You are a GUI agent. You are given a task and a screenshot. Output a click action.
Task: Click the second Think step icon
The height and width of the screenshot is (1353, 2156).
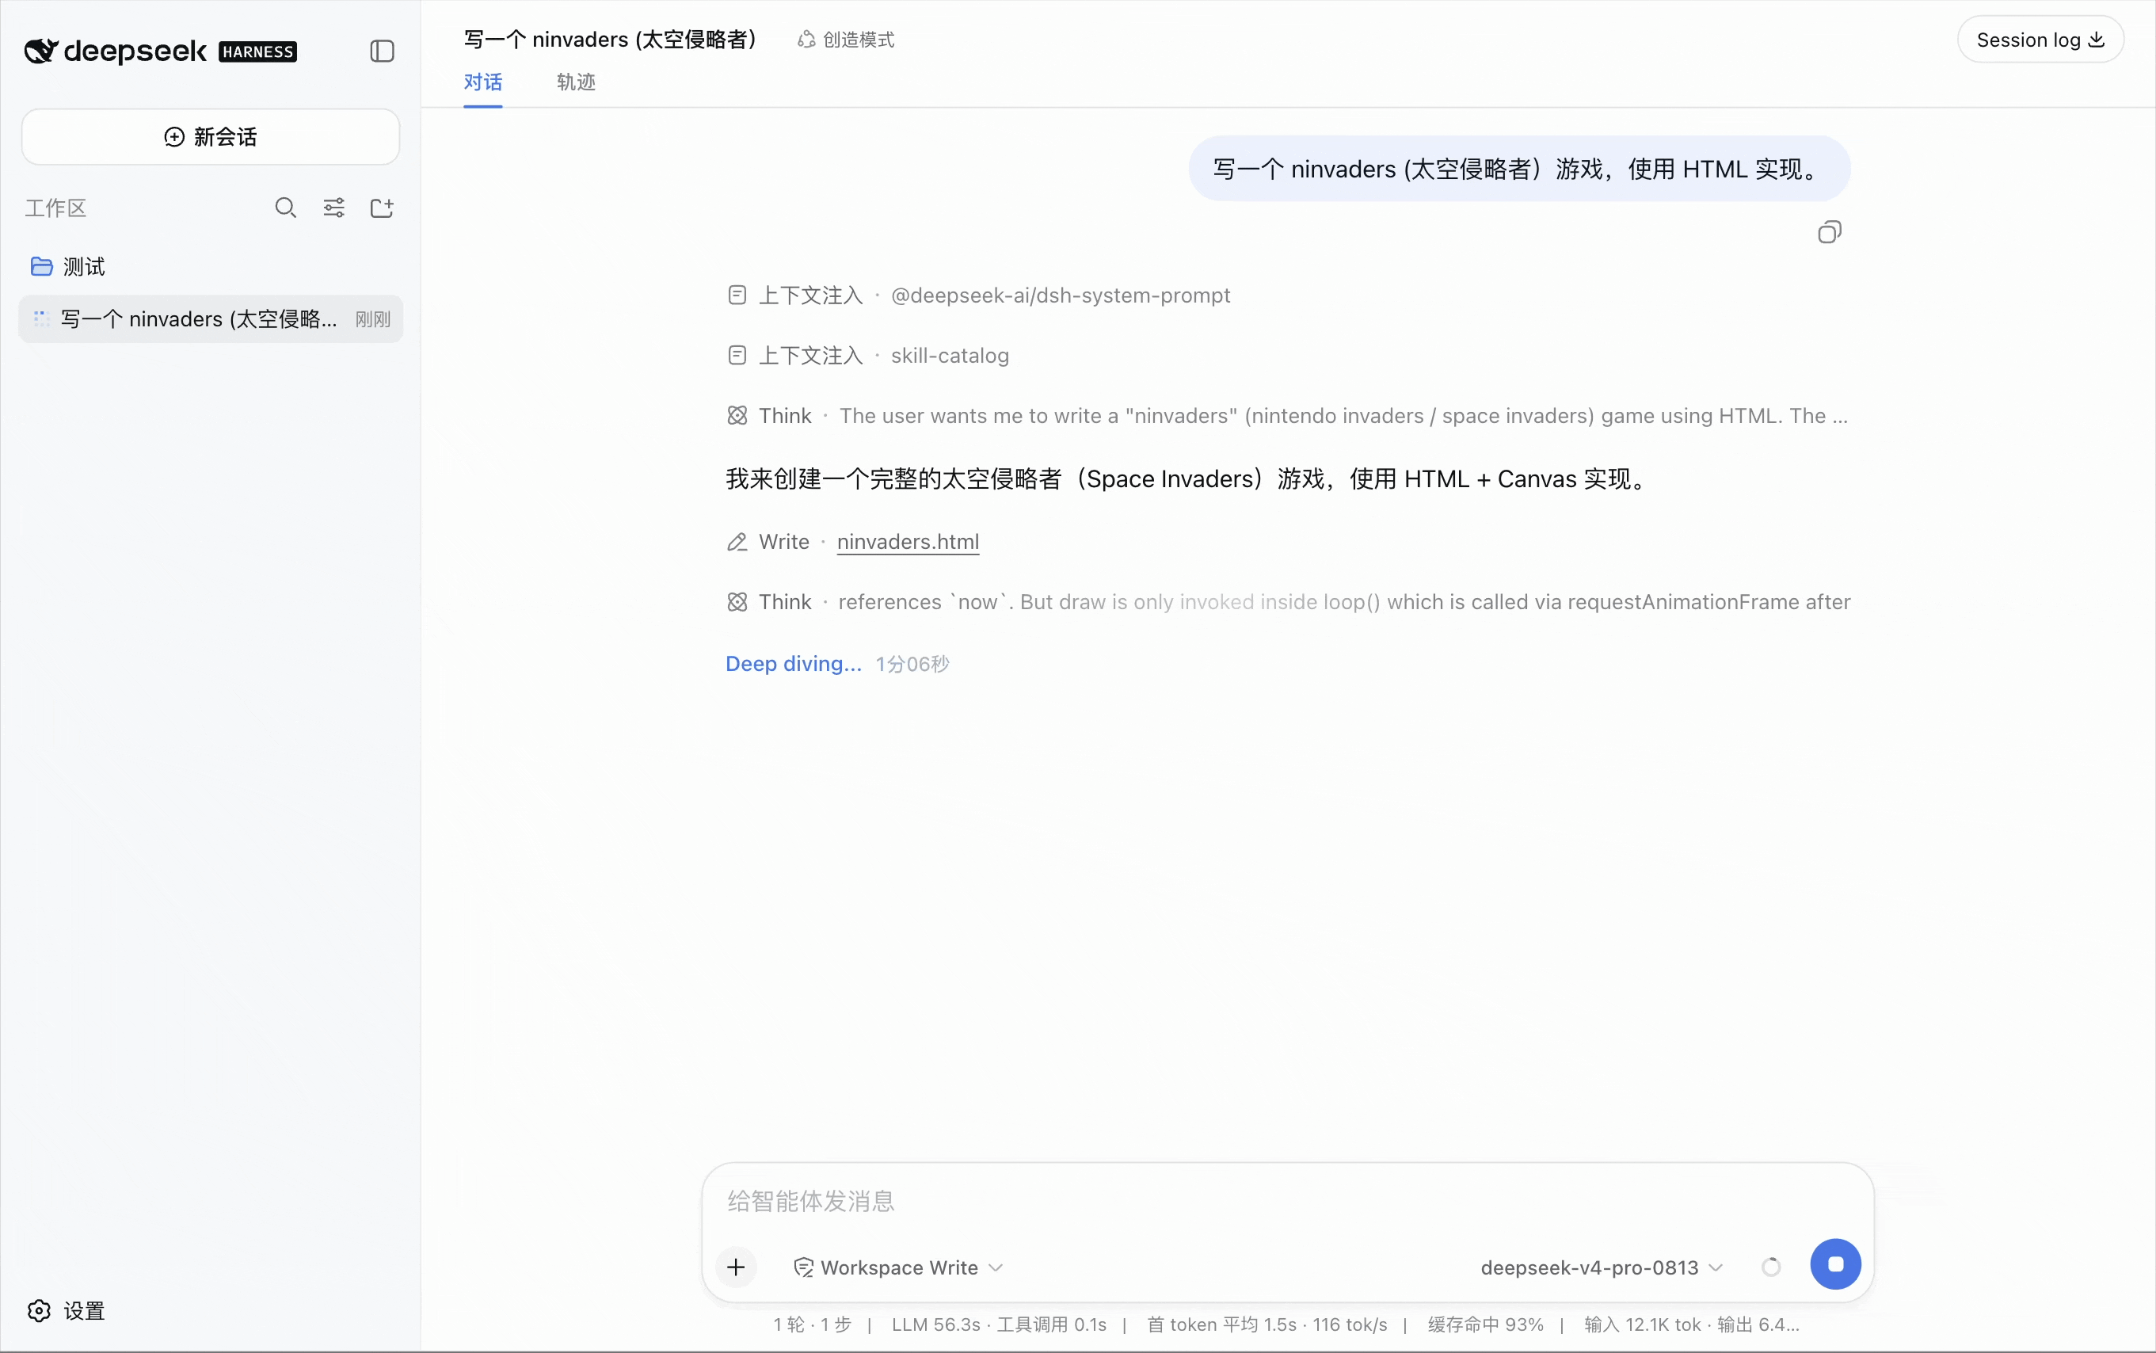[737, 601]
